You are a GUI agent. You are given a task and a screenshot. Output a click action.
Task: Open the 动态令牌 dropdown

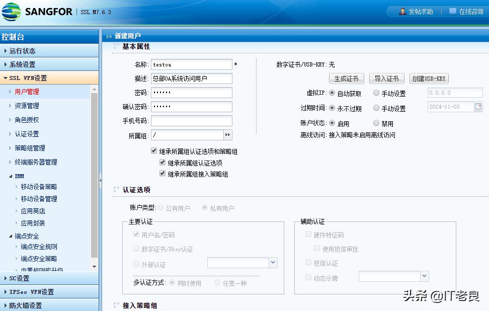[x=424, y=276]
